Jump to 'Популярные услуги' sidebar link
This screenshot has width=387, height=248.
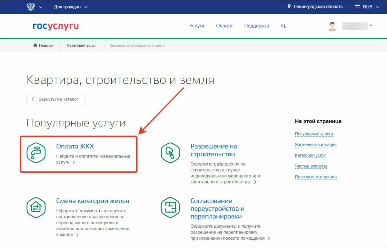pyautogui.click(x=314, y=134)
